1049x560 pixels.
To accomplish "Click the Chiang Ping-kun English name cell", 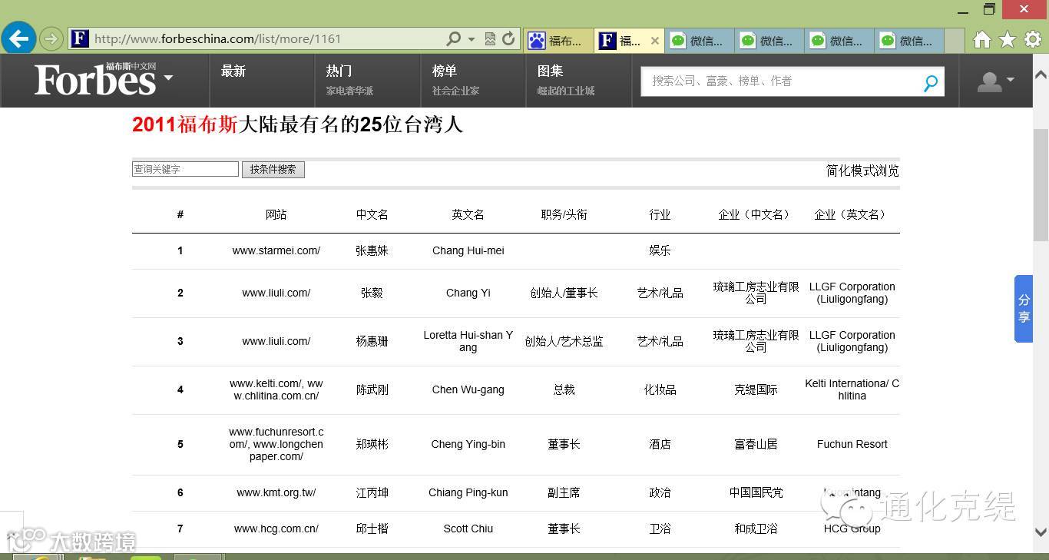I will (468, 492).
